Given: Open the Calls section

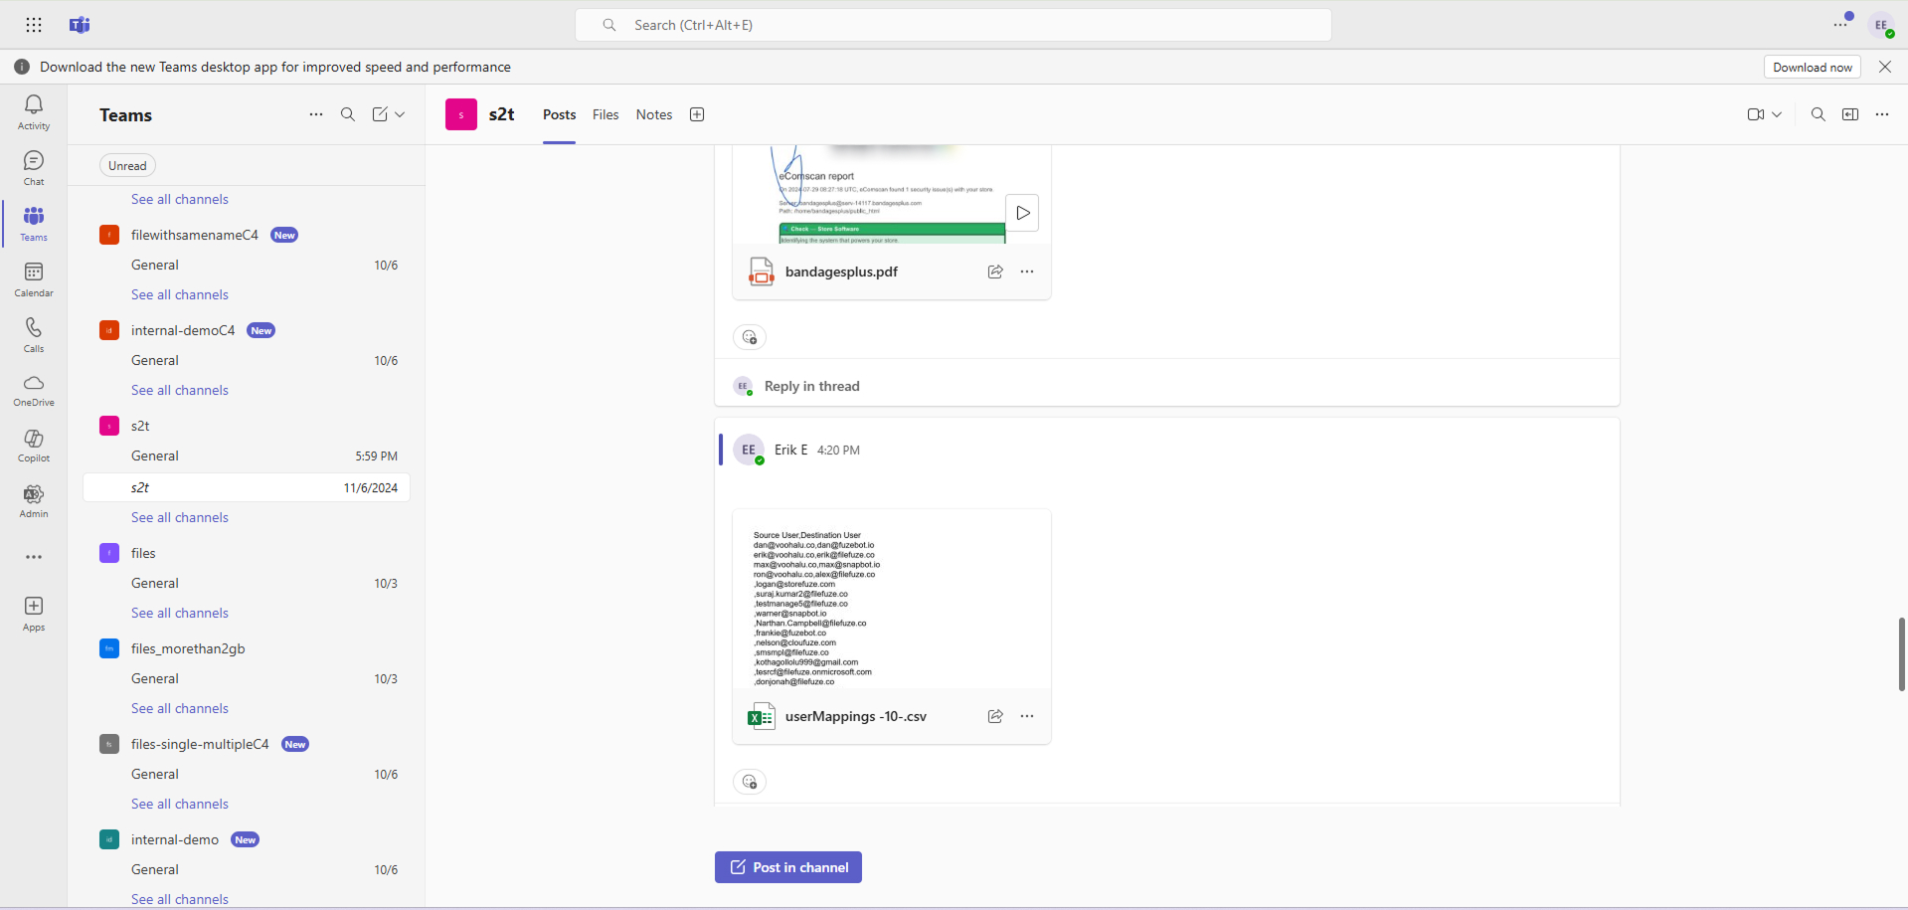Looking at the screenshot, I should point(34,334).
